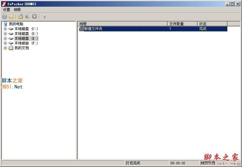
Task: Click the grayed-out remove album toolbar icon
Action: (x=28, y=16)
